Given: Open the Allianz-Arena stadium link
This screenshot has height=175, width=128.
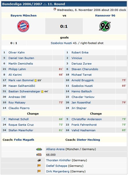Looking at the screenshot, I should tap(55, 149).
